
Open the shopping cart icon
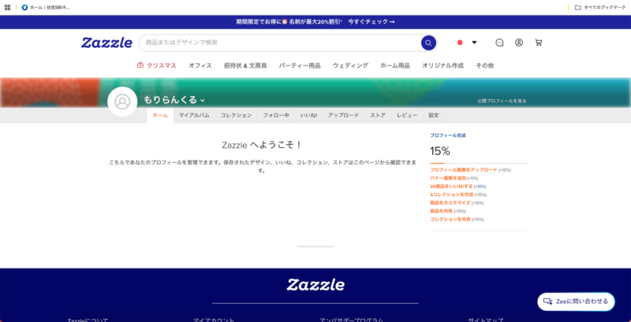click(539, 43)
